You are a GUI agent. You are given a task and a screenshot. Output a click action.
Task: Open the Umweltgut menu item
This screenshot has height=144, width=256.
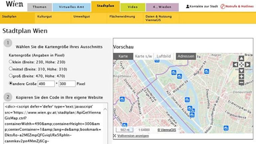pos(81,16)
